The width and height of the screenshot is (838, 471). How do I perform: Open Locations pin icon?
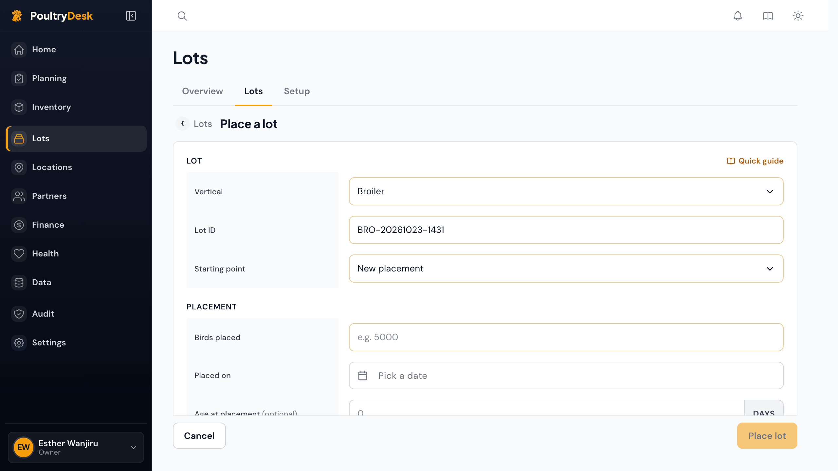(19, 167)
